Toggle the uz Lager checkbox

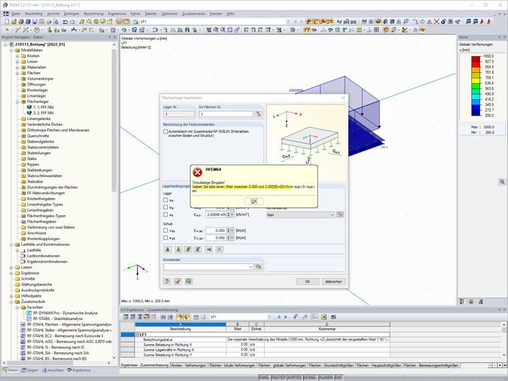(166, 215)
